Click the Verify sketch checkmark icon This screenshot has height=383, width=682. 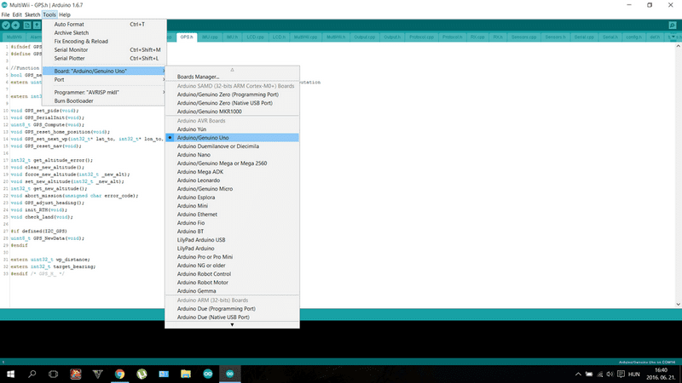[x=6, y=26]
